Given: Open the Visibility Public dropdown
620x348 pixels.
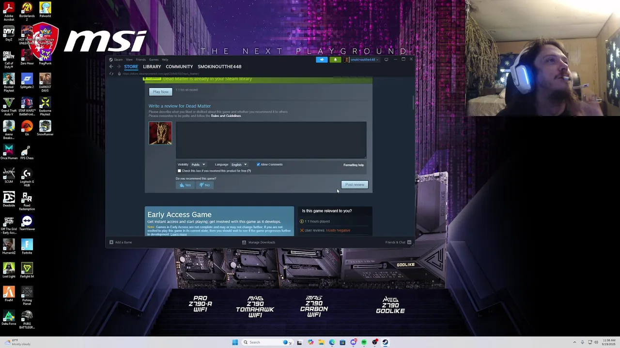Looking at the screenshot, I should click(x=198, y=165).
